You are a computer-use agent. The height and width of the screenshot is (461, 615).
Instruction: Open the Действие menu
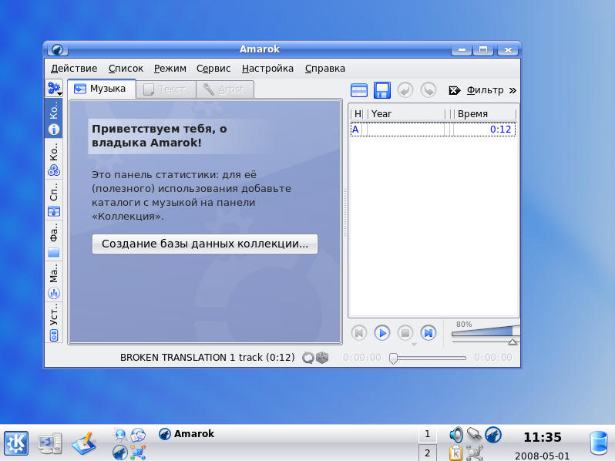point(74,69)
